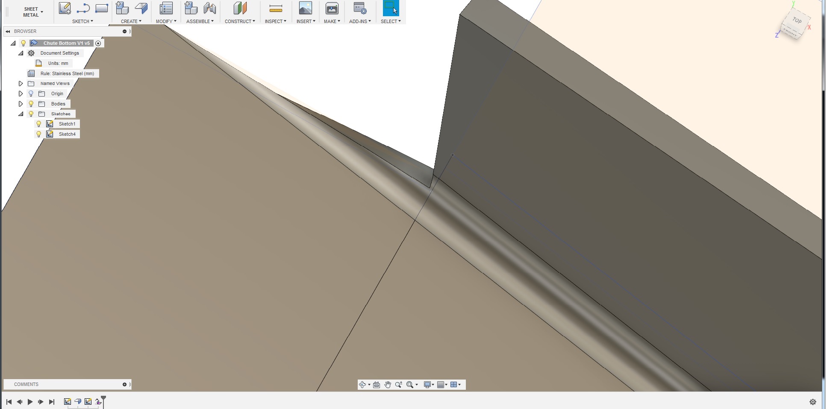Hide the Sketches folder via its bulb

point(31,114)
